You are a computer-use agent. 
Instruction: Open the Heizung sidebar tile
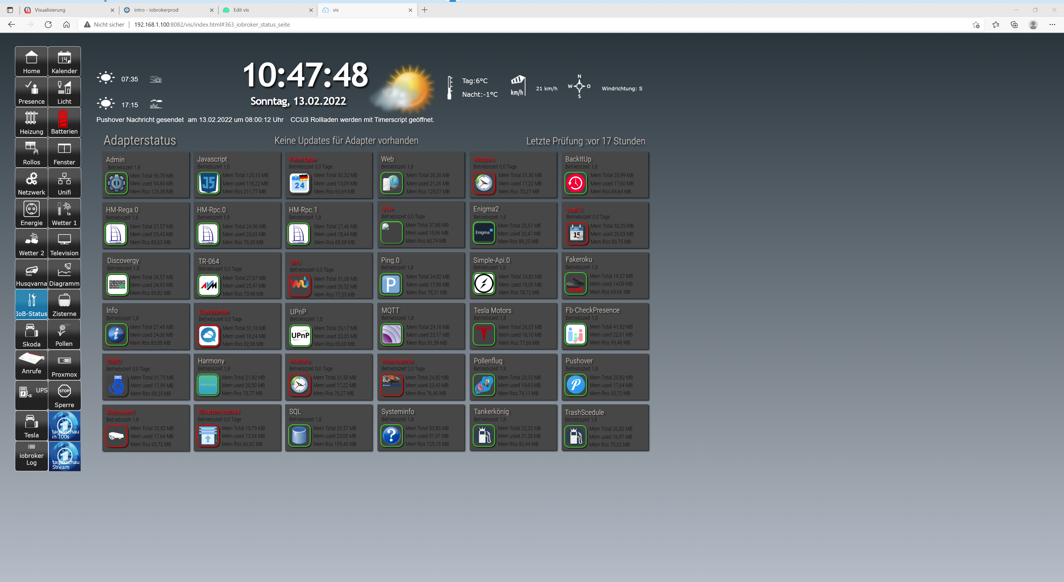click(31, 122)
